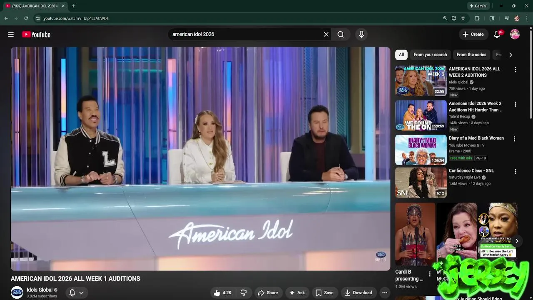Screen dimensions: 533x300
Task: Open the Create menu
Action: coord(473,35)
